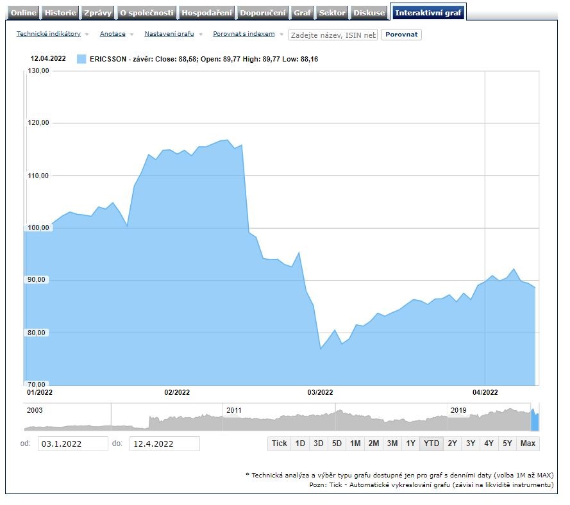
Task: Switch range to 5Y
Action: (x=507, y=443)
